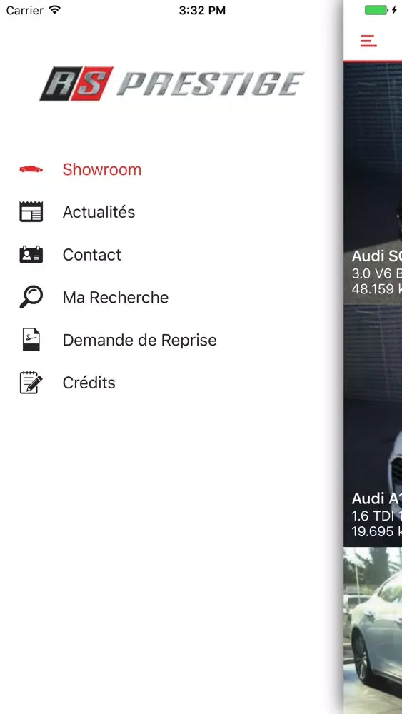Viewport: 402px width, 714px height.
Task: Tap the 3:32 PM clock
Action: click(202, 11)
